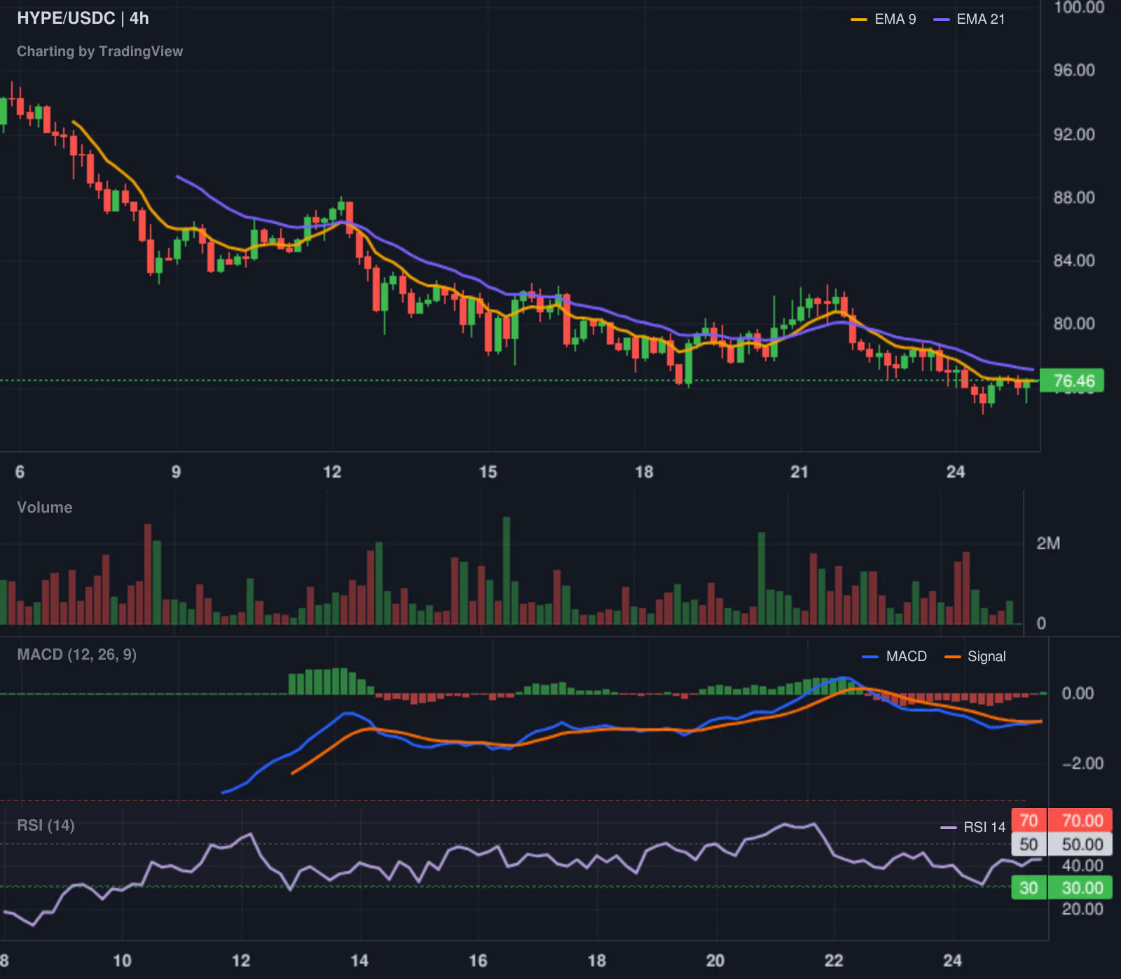Click the orange Signal legend entry
Image resolution: width=1121 pixels, height=979 pixels.
click(x=975, y=656)
